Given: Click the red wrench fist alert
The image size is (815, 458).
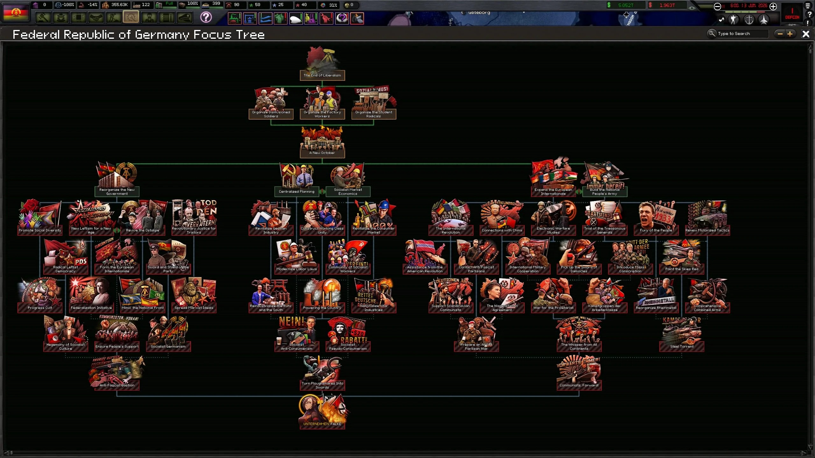Looking at the screenshot, I should point(326,18).
